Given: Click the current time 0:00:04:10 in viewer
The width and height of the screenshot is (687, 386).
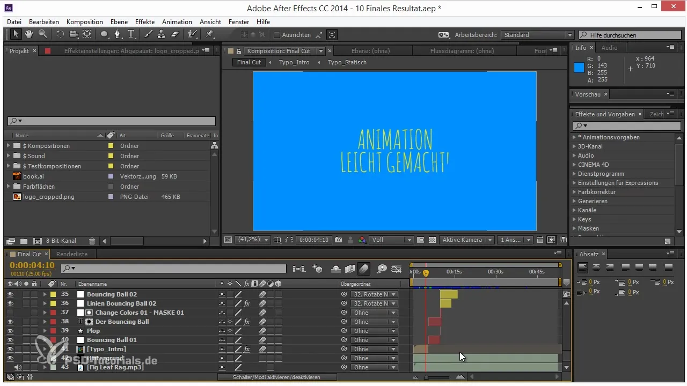Looking at the screenshot, I should [x=314, y=240].
